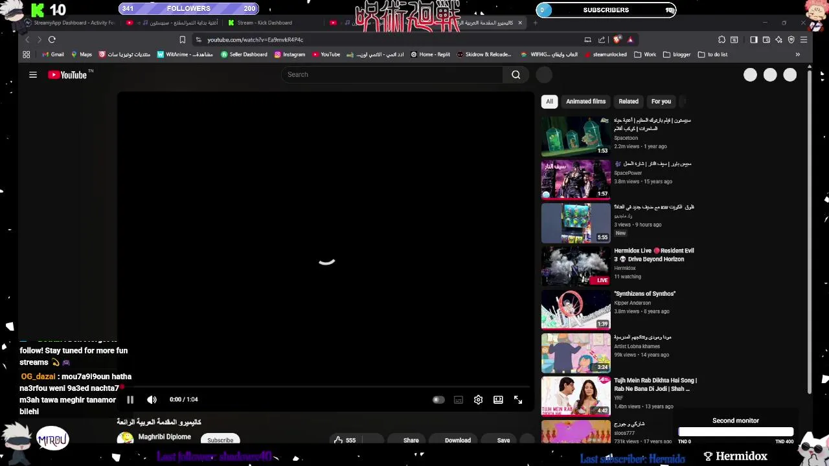Click the Download button under video
Screen dimensions: 829x466
tap(451, 440)
